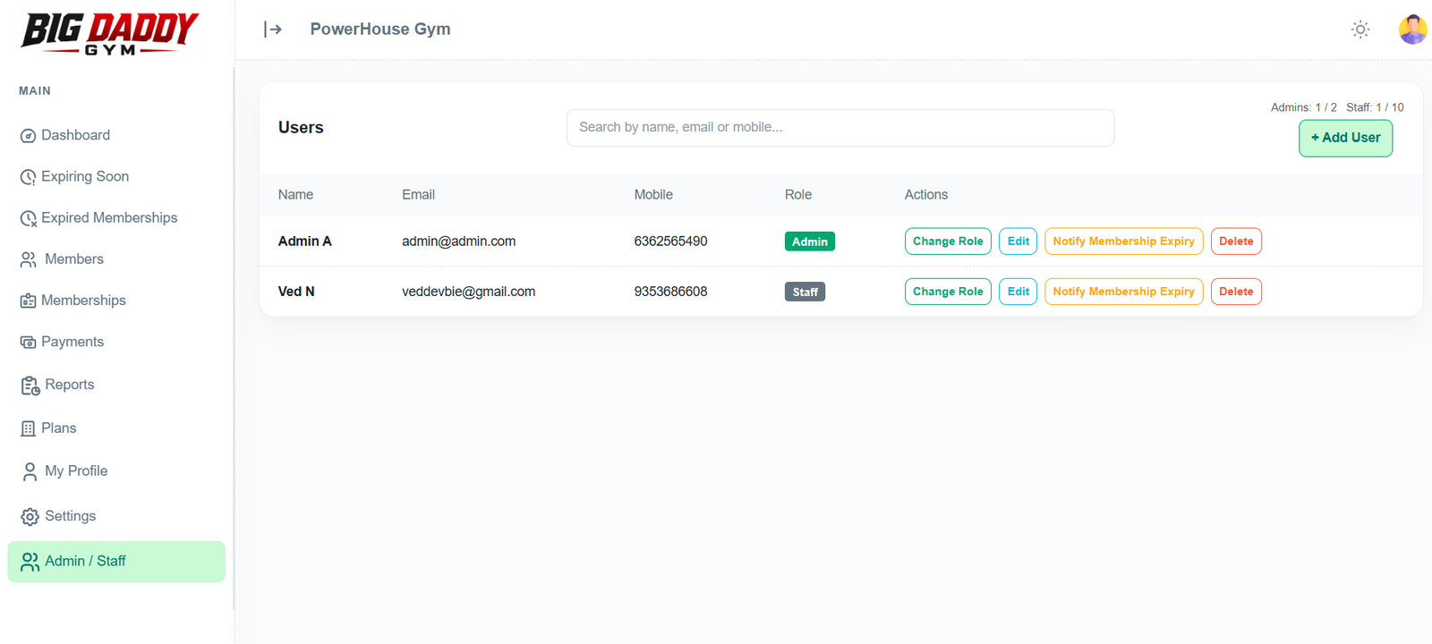Click the Plans building icon
1432x644 pixels.
[x=28, y=428]
